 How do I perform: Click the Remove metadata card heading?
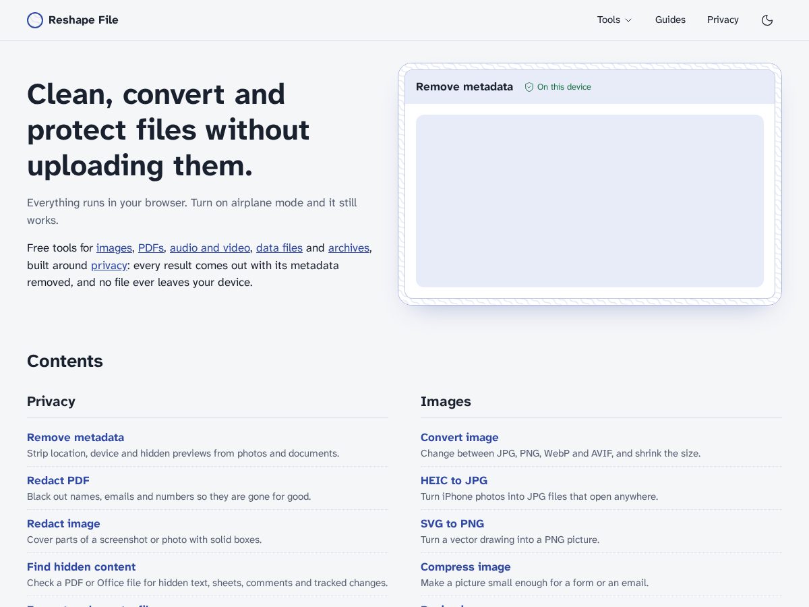click(465, 87)
